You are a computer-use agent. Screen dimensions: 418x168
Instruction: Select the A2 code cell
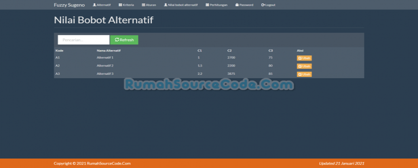tap(58, 66)
